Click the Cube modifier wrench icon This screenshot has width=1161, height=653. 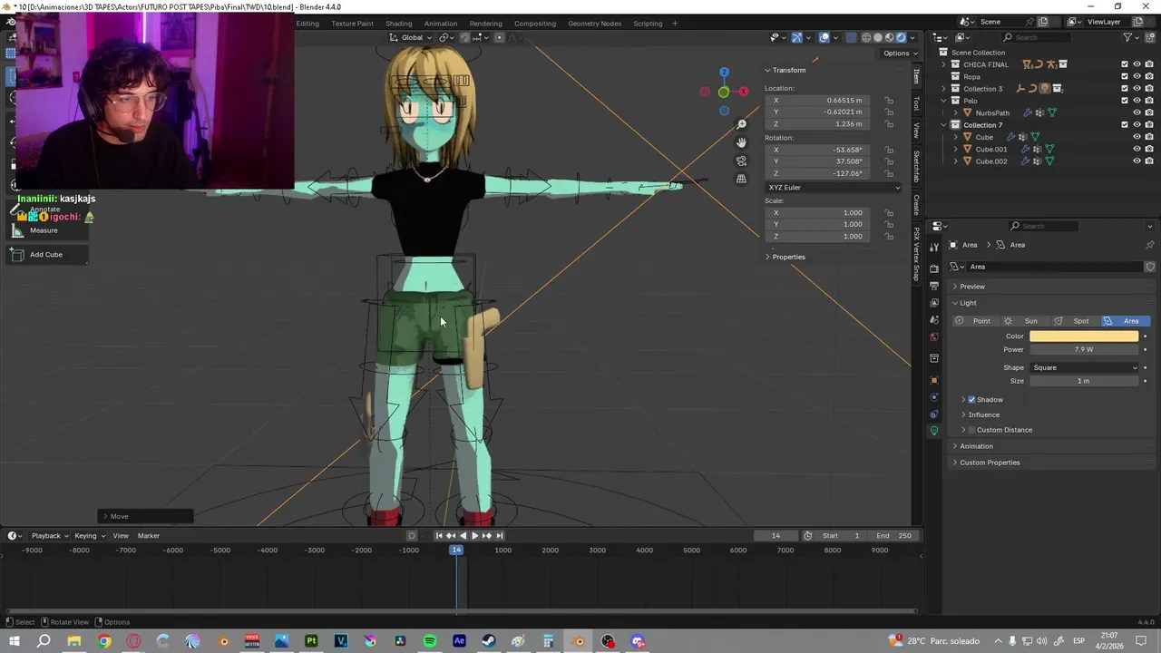1010,137
